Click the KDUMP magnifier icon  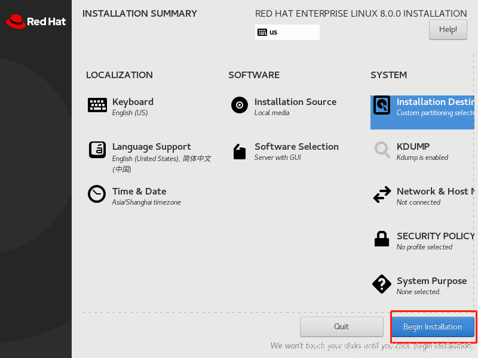tap(382, 150)
